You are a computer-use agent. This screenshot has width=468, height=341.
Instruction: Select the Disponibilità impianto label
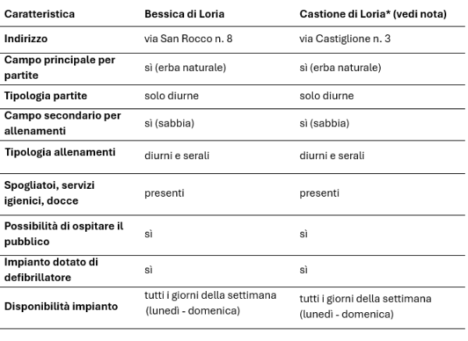(x=61, y=307)
